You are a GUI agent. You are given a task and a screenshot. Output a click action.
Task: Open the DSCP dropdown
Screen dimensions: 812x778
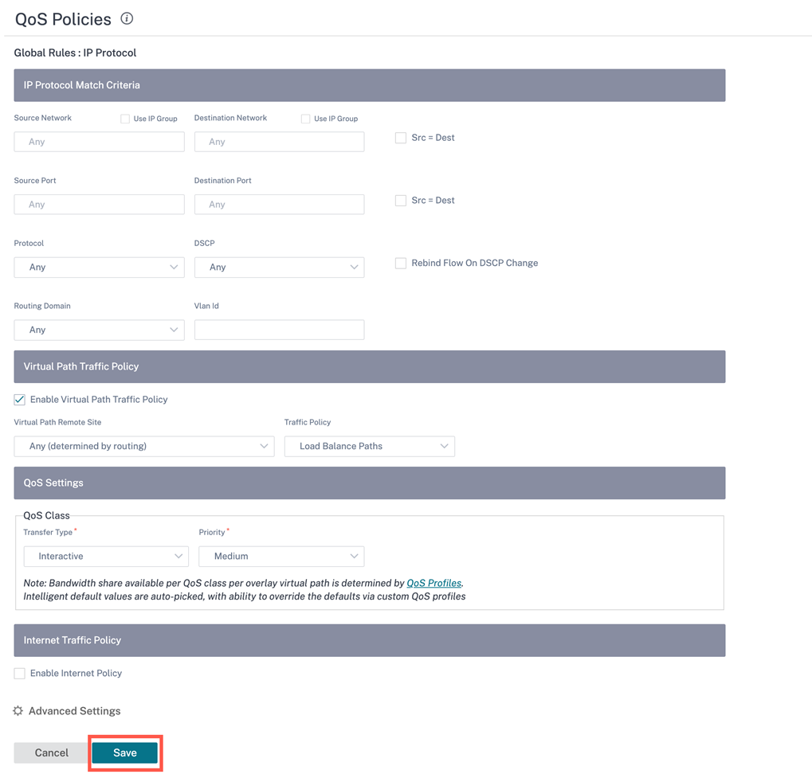click(x=279, y=267)
